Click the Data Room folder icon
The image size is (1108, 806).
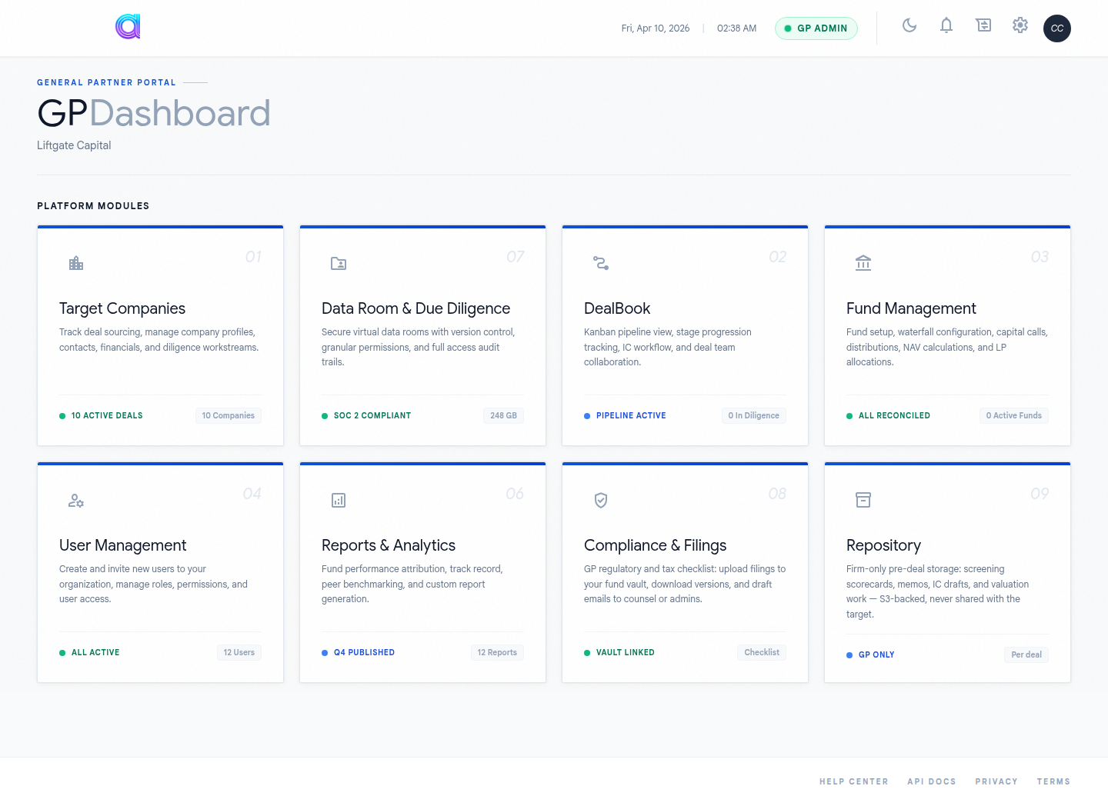coord(339,264)
